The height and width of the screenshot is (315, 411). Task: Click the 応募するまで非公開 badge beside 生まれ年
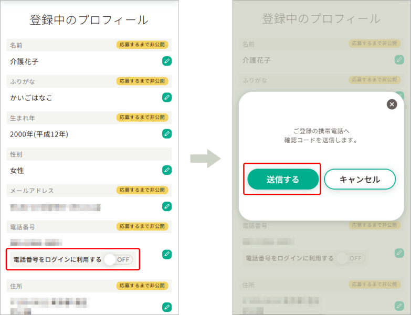point(142,117)
